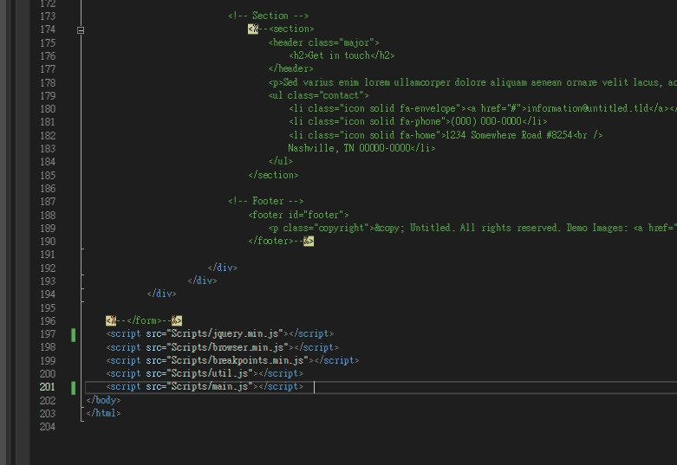This screenshot has width=677, height=465.
Task: Click the '<p class="copyright">' line
Action: [472, 228]
